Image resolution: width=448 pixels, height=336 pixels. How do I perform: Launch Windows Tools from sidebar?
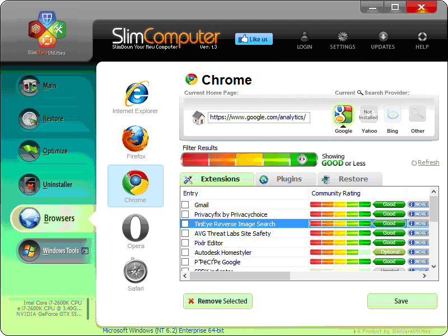click(54, 250)
